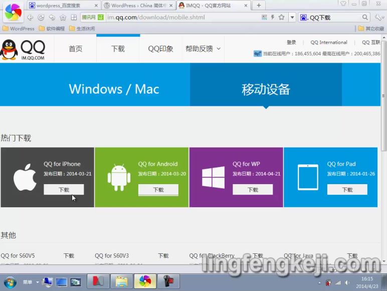Viewport: 387px width, 291px height.
Task: Click the undo closed tab icon
Action: 52,17
